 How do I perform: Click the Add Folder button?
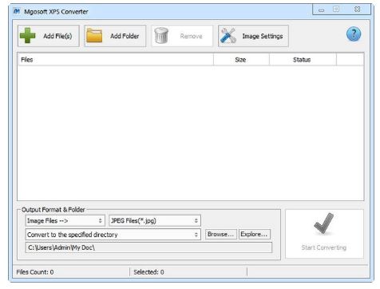click(115, 36)
